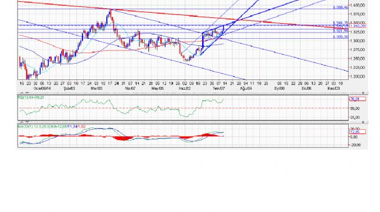Click the current price tag 1.342,39
380x212 pixels.
(x=358, y=25)
